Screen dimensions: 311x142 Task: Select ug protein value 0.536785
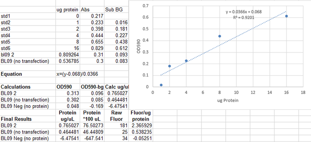68,61
